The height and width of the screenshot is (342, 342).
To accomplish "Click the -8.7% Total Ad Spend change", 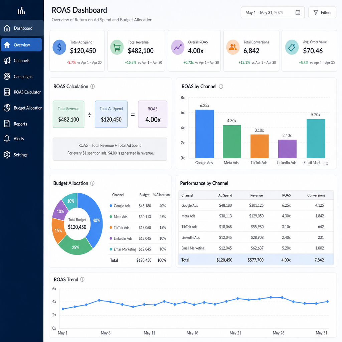I will pos(71,62).
